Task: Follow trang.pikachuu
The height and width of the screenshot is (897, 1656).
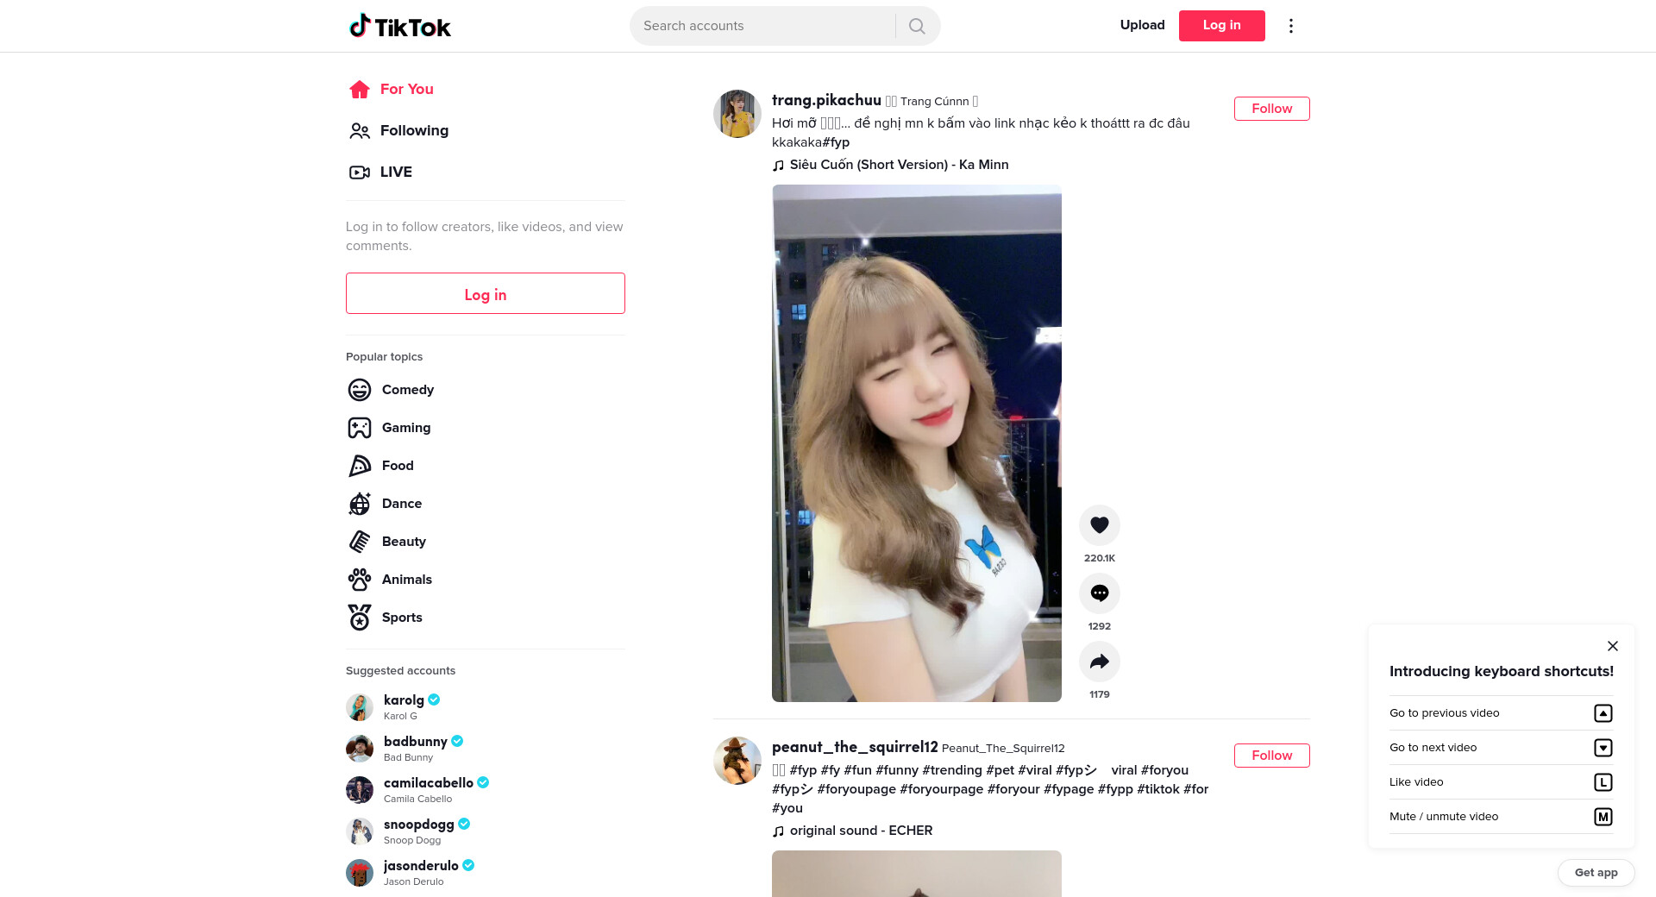Action: pyautogui.click(x=1272, y=109)
